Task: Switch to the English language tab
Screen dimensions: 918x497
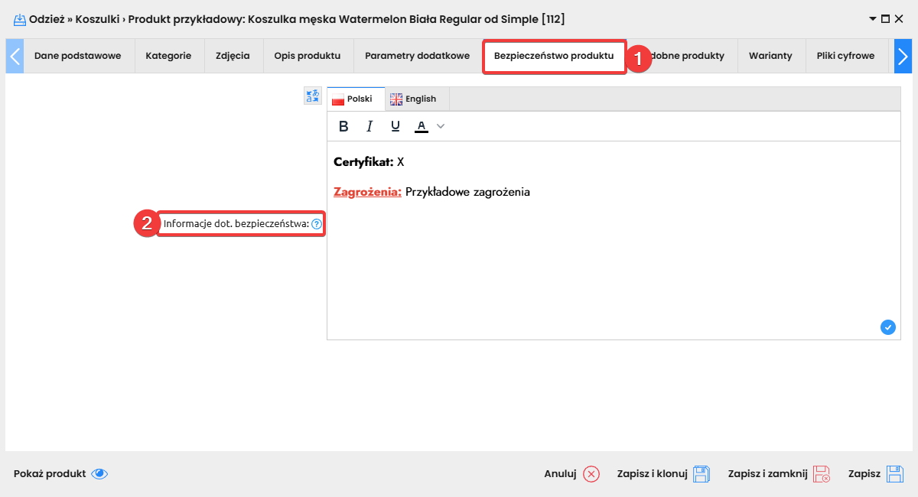Action: [417, 99]
